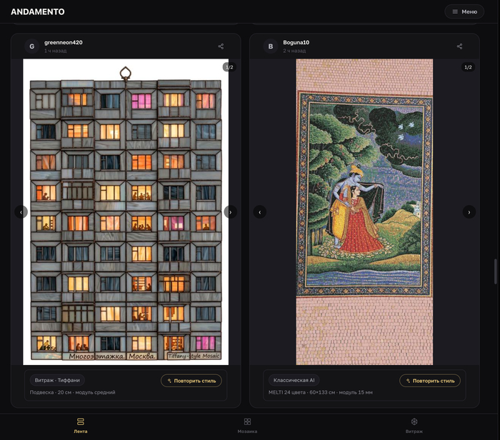Viewport: 500px width, 440px height.
Task: Open Boguna10 username link
Action: 296,42
